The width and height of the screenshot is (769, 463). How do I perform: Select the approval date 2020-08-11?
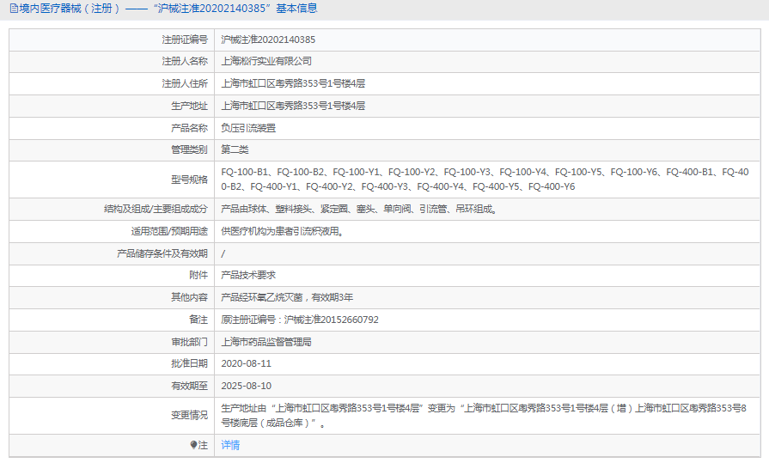[x=247, y=363]
